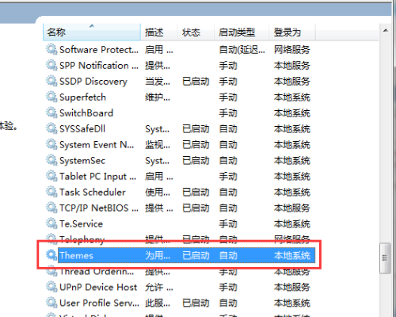The height and width of the screenshot is (317, 396).
Task: Click the Themes service gear icon
Action: click(51, 255)
